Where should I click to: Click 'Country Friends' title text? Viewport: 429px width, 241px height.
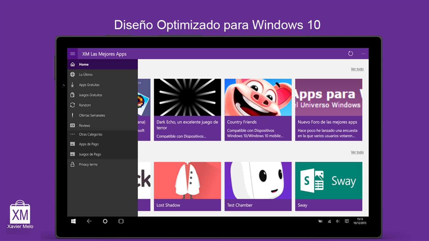242,122
